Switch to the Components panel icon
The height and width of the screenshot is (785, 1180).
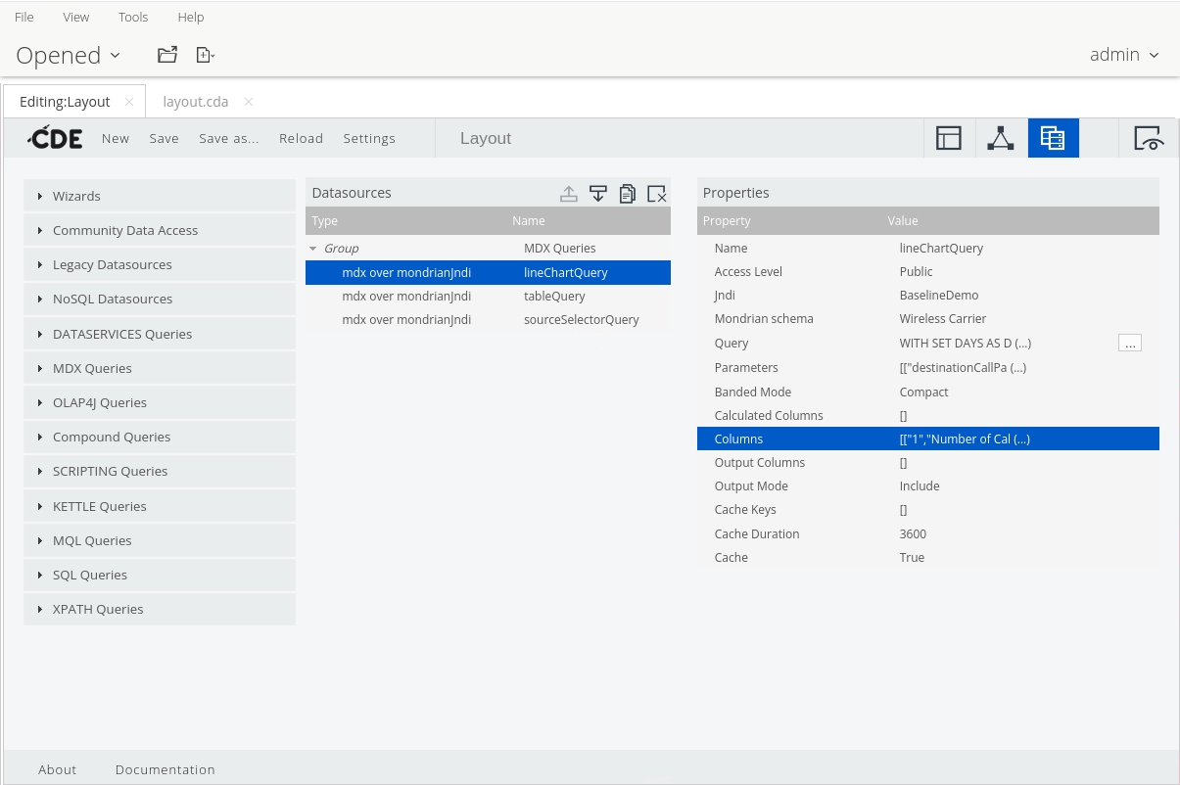[x=1000, y=138]
